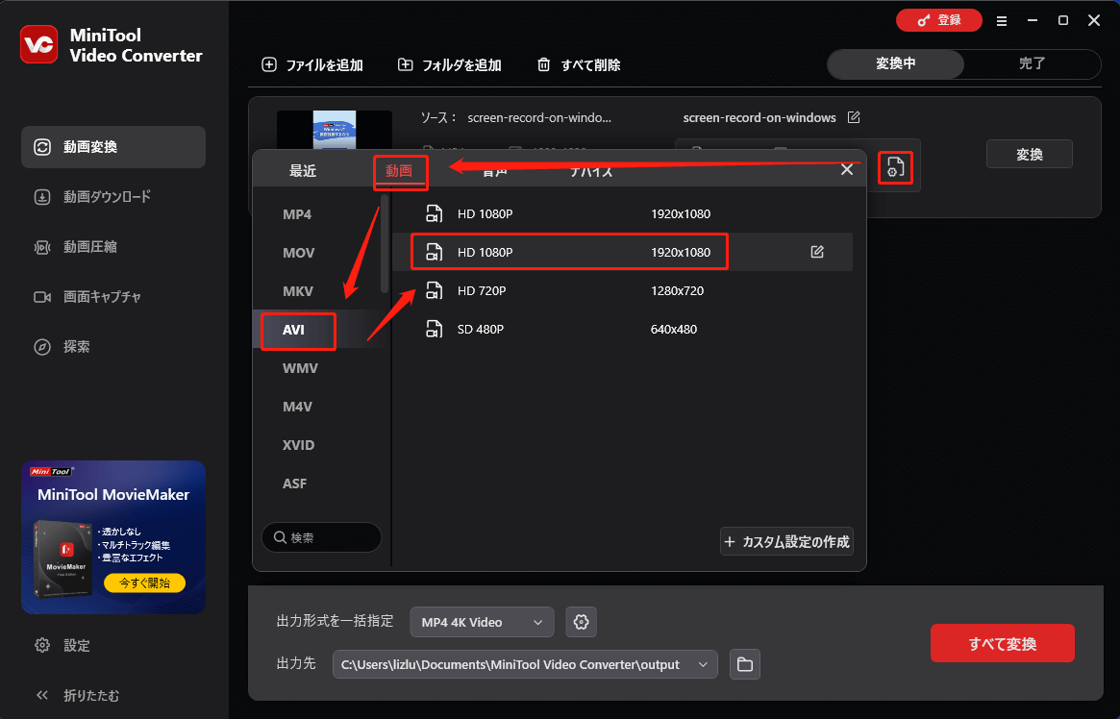Click the MiniTool Video Converter logo icon
The height and width of the screenshot is (719, 1120).
point(38,45)
